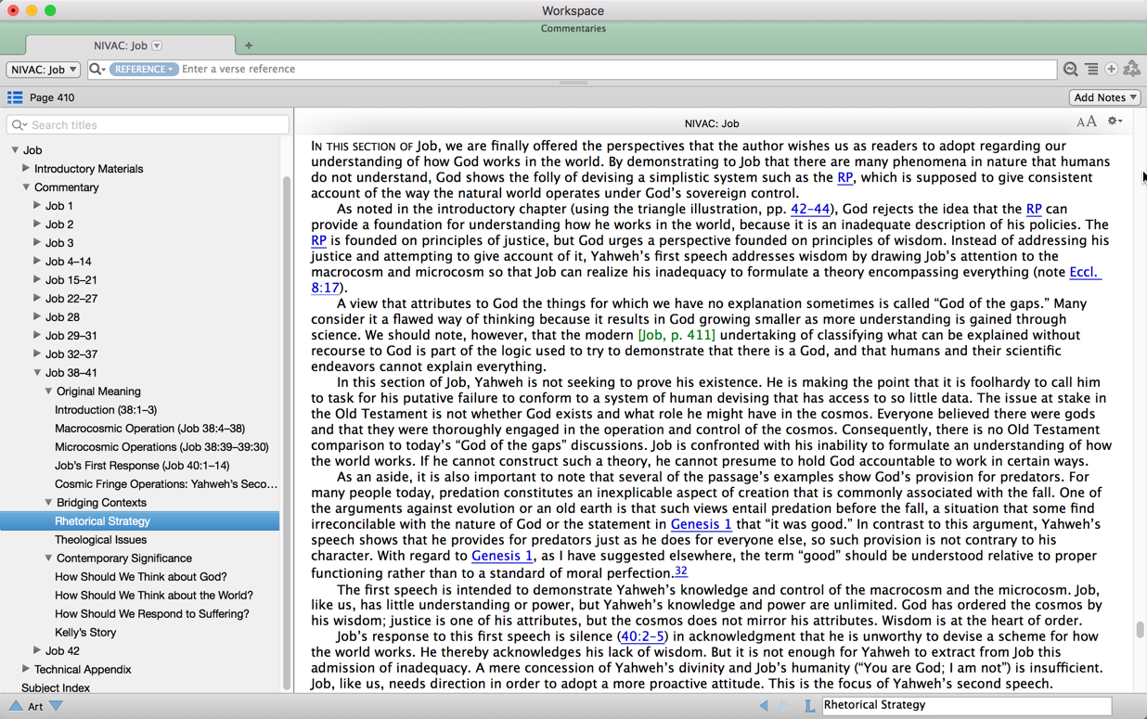Open Macrocosmic Operation (Job 38:4–38)
Image resolution: width=1147 pixels, height=719 pixels.
[149, 429]
